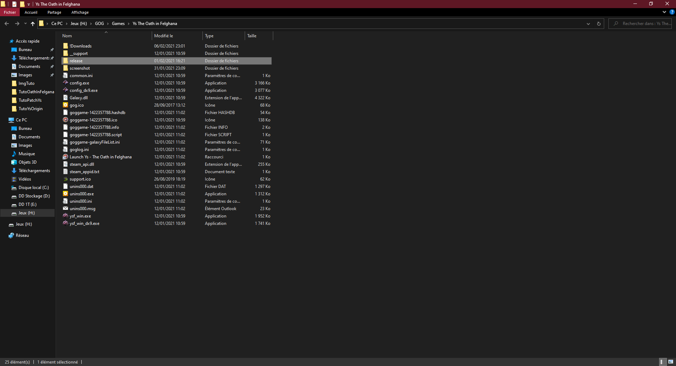Select the config.exe application icon
This screenshot has height=366, width=676.
pos(65,83)
